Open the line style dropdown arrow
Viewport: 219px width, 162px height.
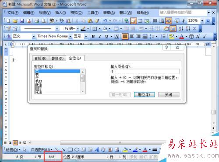[57, 29]
